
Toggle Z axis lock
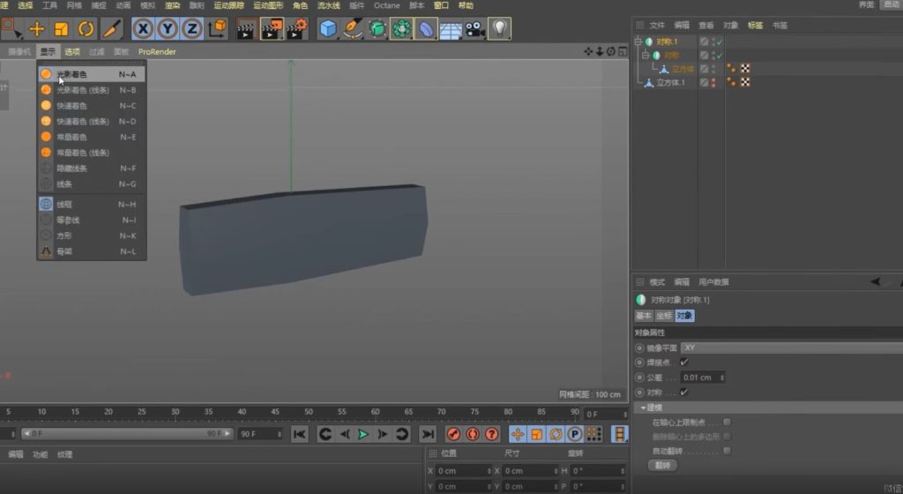point(192,28)
